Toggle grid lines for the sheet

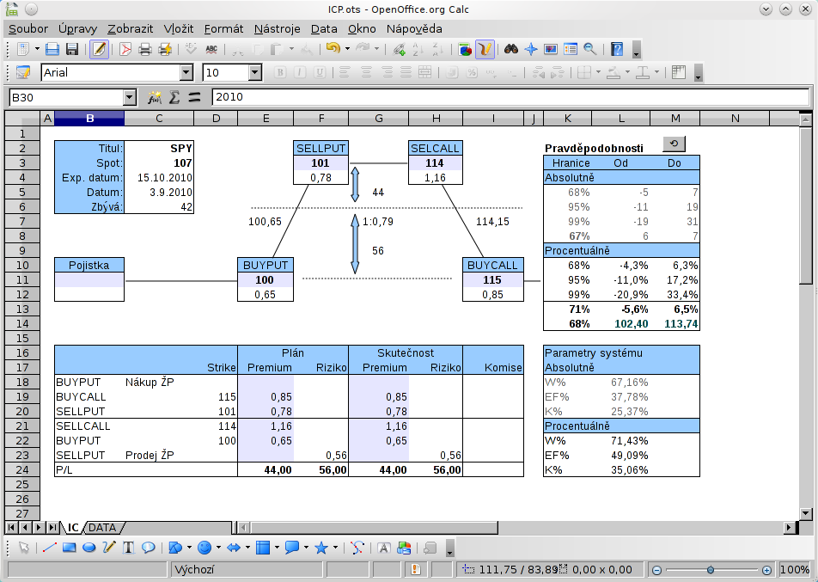tap(678, 72)
